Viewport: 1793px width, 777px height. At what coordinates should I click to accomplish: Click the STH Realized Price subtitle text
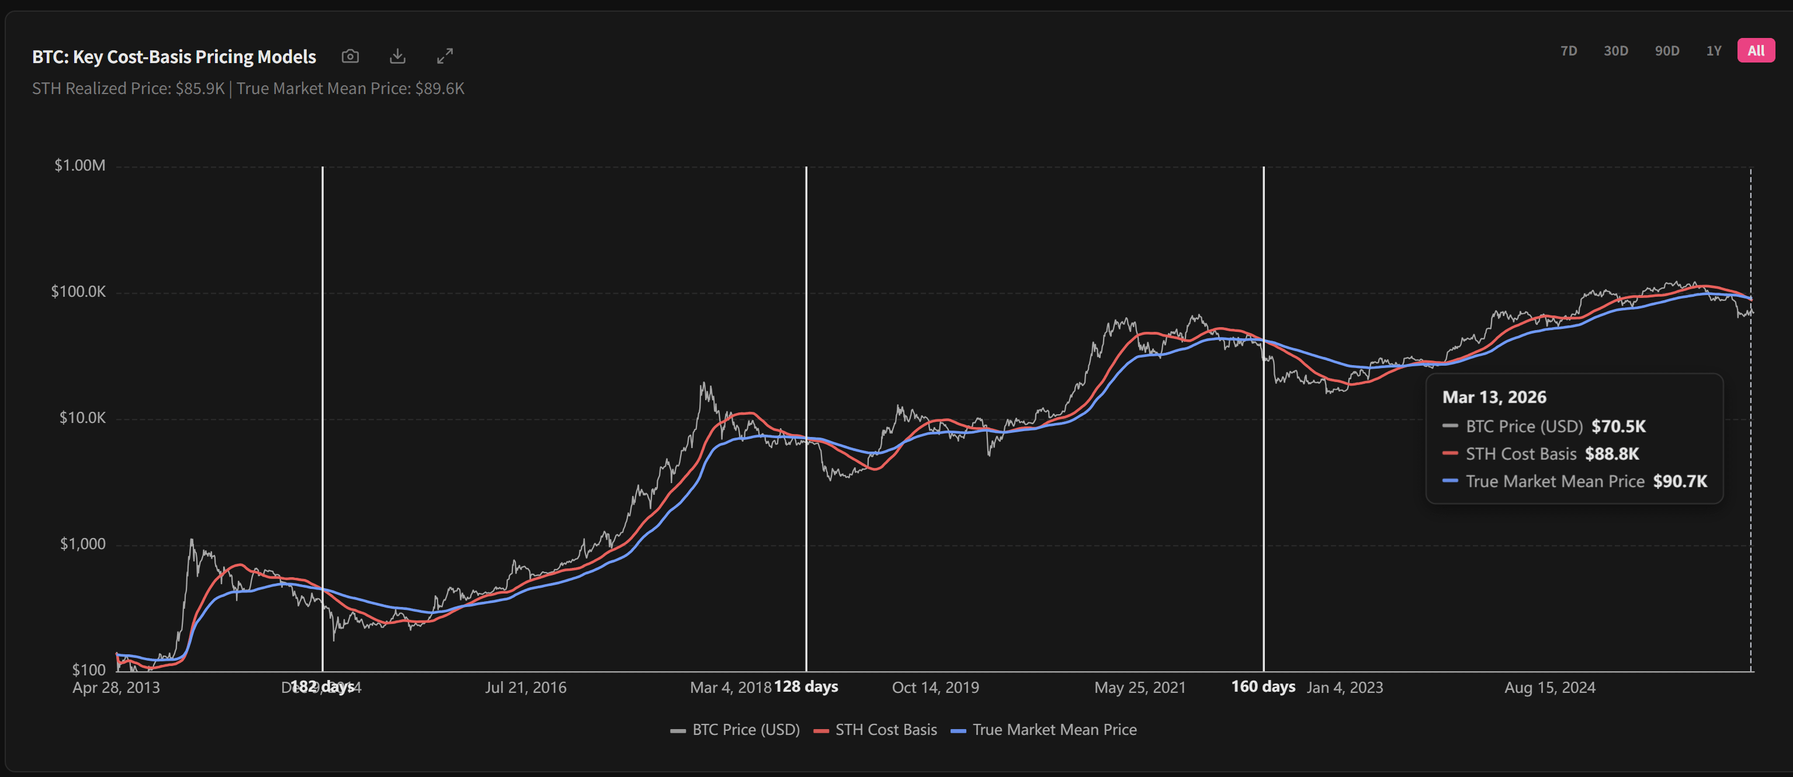click(128, 88)
